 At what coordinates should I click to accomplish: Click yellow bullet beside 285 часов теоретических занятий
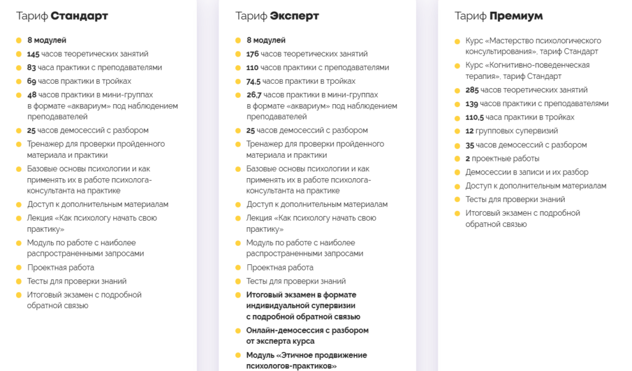tap(457, 91)
